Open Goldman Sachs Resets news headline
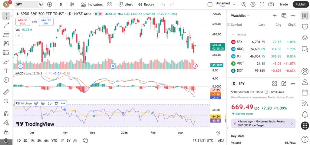Screen dimensions: 310x145 coord(262,123)
